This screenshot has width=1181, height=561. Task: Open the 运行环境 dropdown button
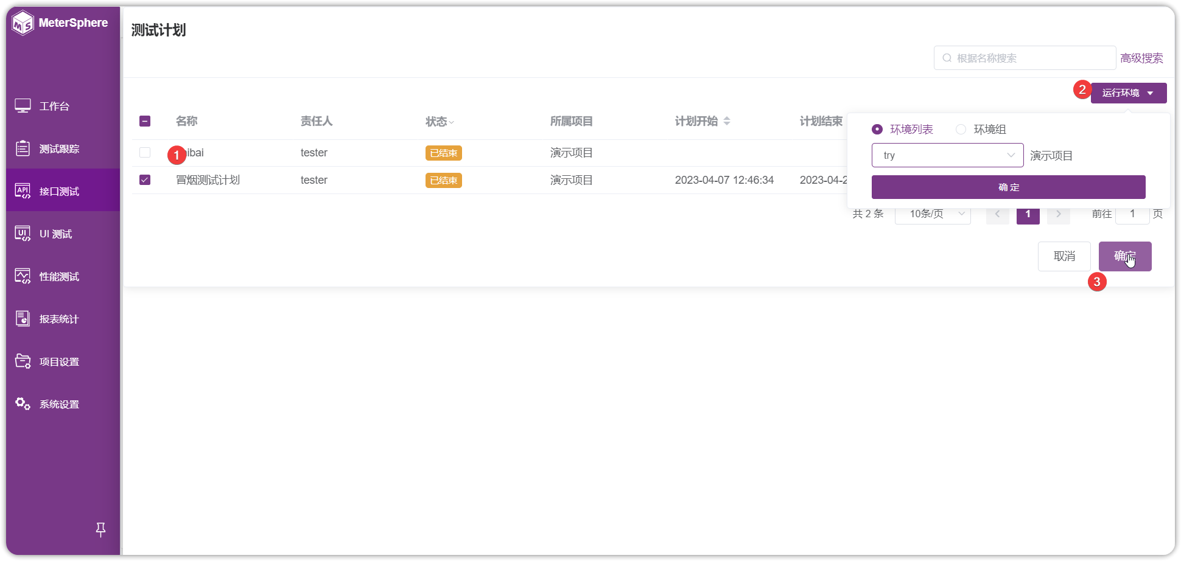[1128, 93]
